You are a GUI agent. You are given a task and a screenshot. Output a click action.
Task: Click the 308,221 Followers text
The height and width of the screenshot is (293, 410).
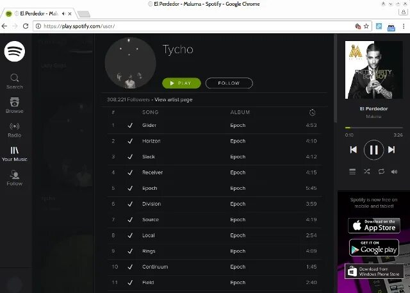click(x=128, y=99)
